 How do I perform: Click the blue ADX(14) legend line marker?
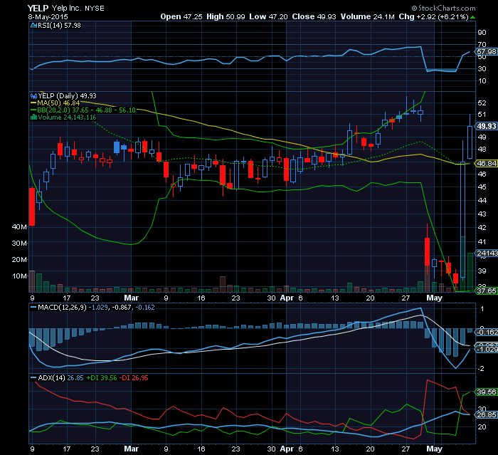pos(33,378)
